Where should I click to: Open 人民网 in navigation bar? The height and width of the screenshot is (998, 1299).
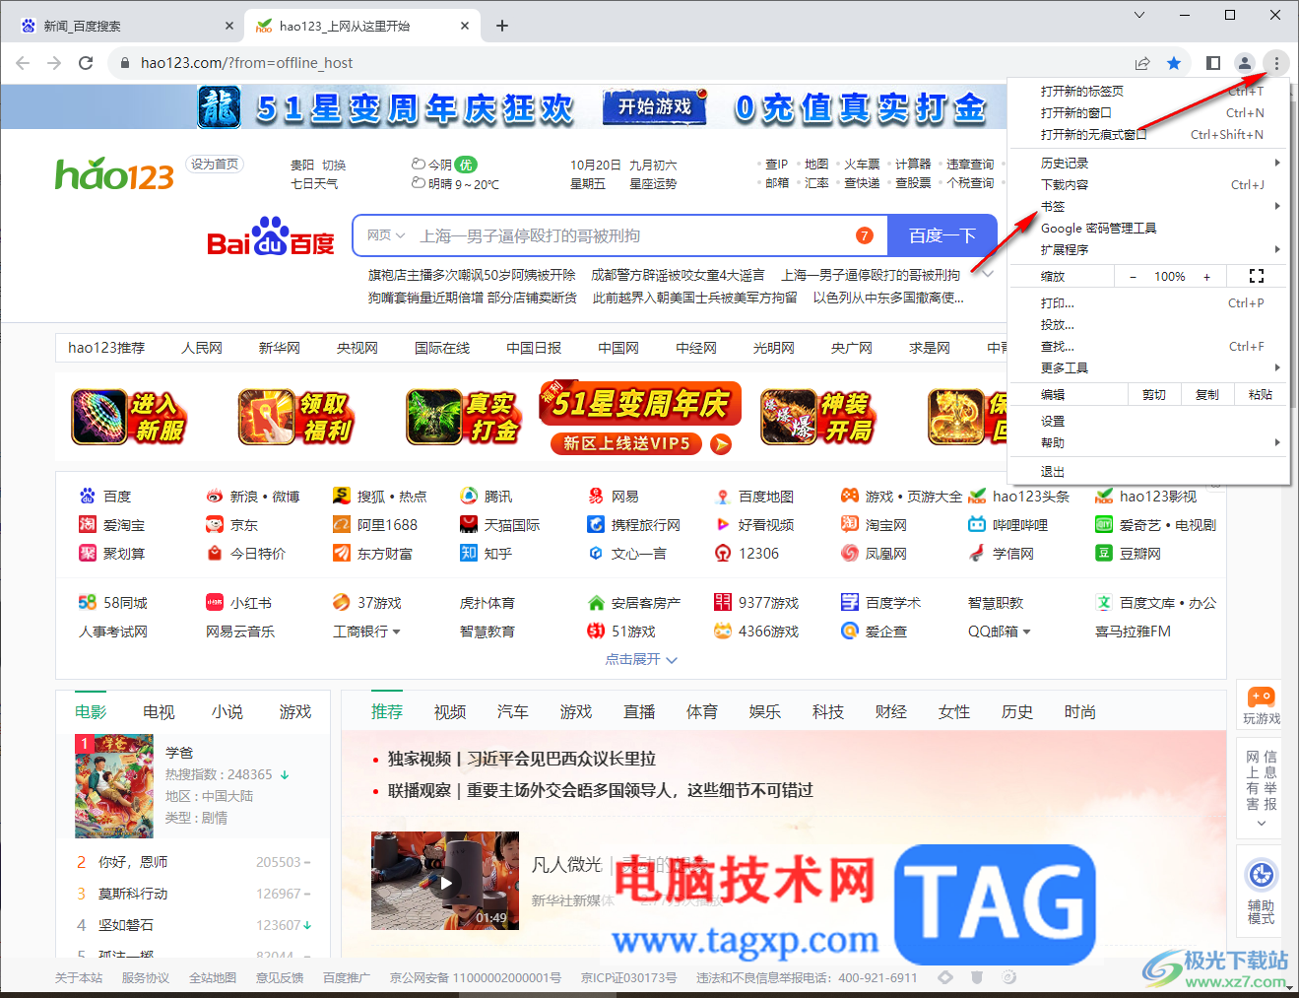click(x=202, y=348)
